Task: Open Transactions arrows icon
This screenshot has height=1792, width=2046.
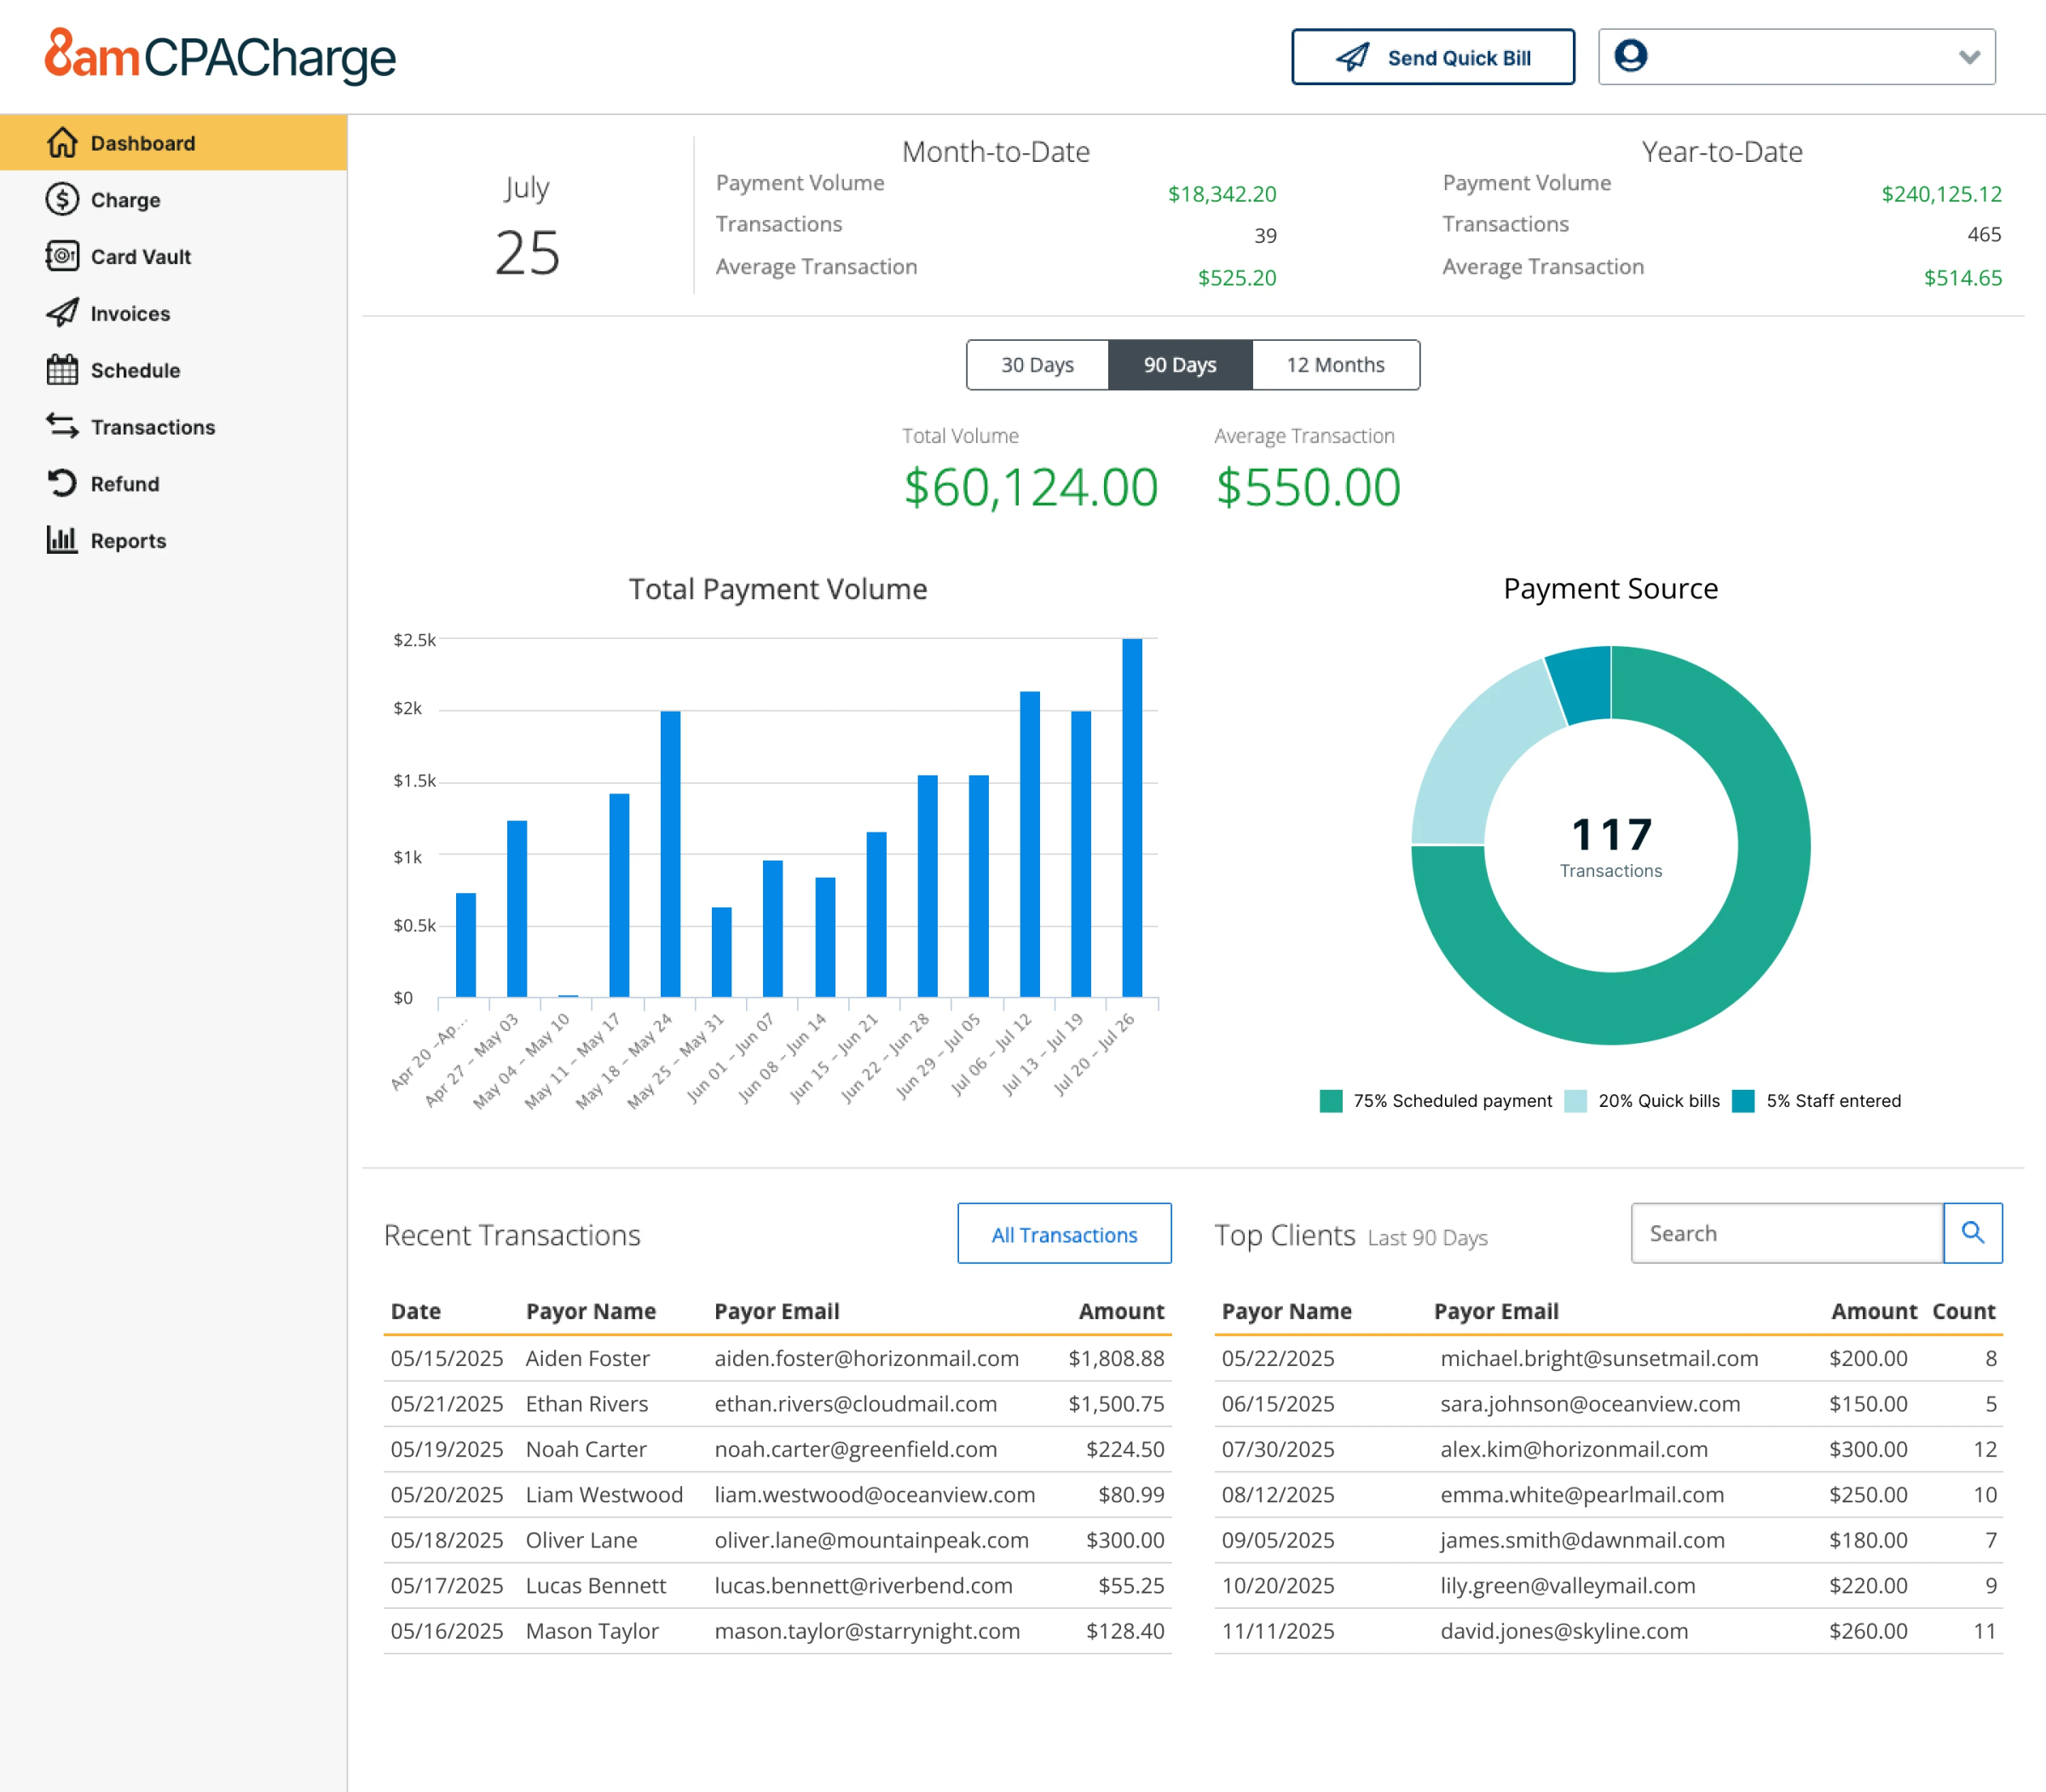Action: pos(62,426)
